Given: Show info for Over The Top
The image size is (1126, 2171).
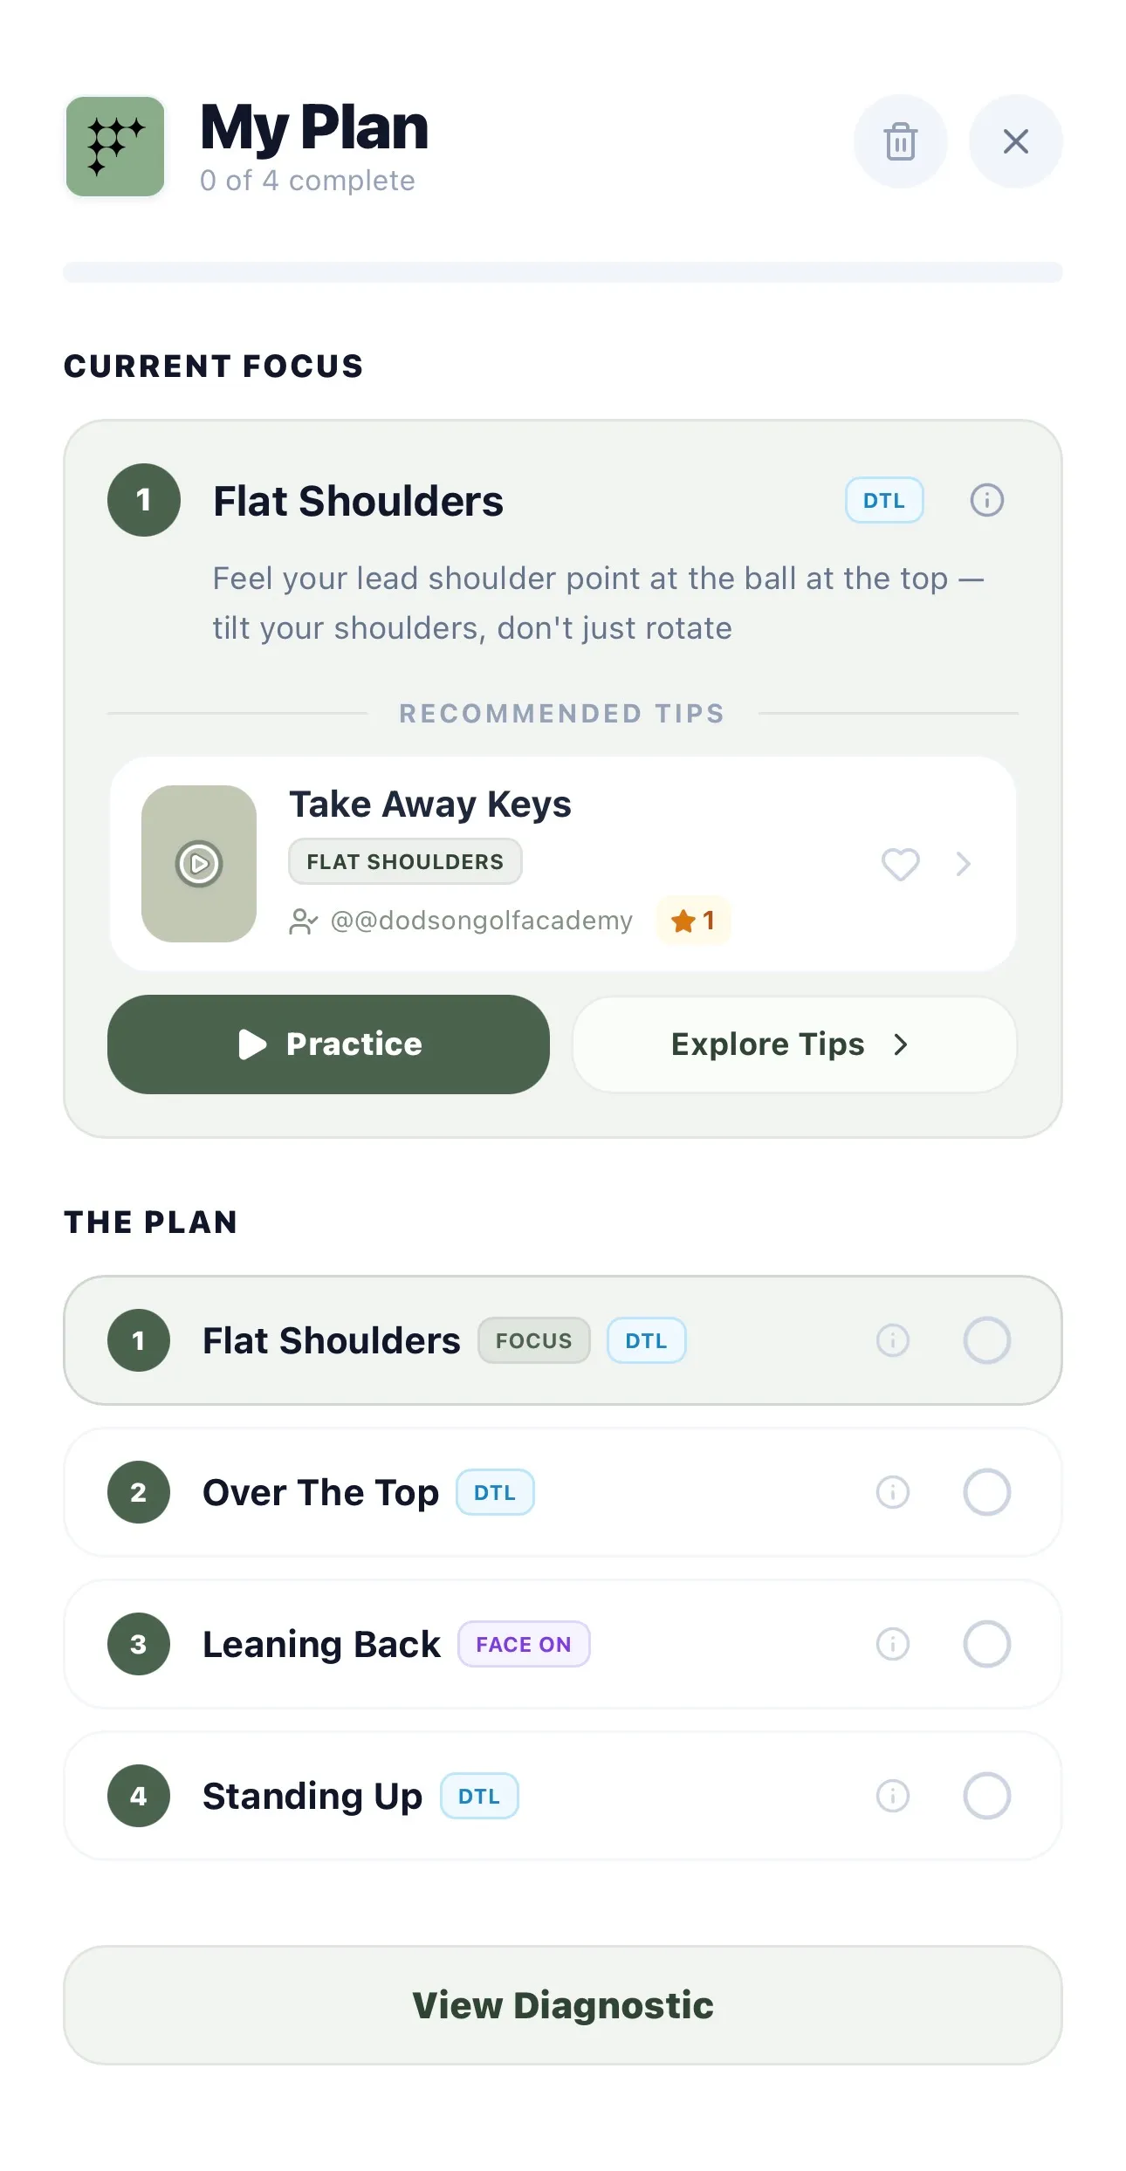Looking at the screenshot, I should 892,1492.
